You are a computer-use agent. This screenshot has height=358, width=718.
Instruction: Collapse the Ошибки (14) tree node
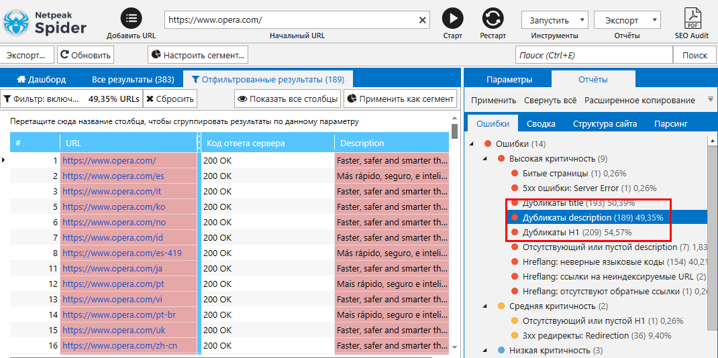472,144
